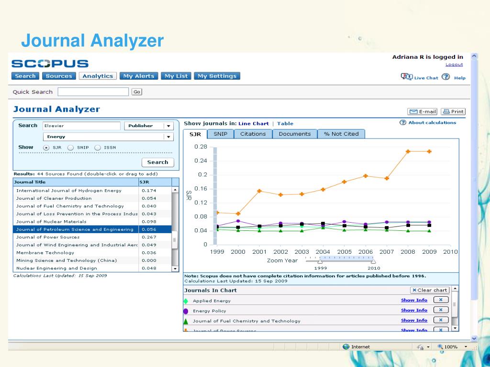Viewport: 490px width, 367px height.
Task: Open the 100% zoom level dropdown arrow
Action: click(466, 347)
